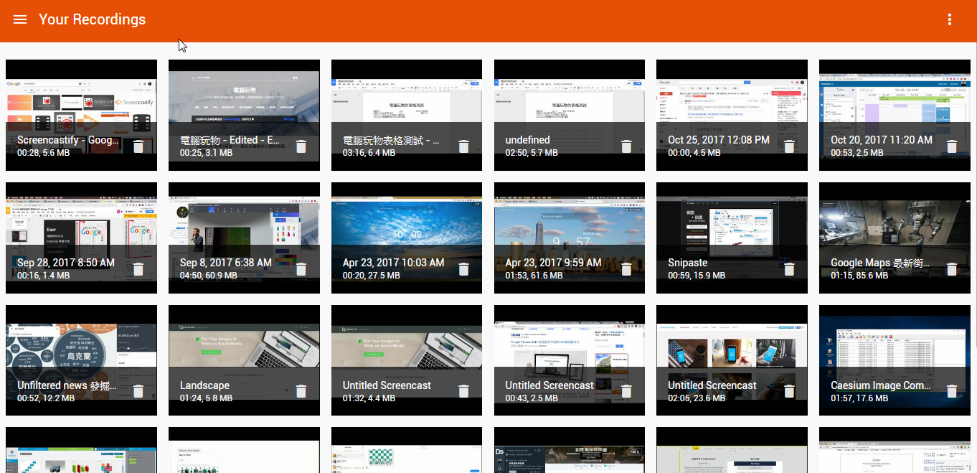Viewport: 977px width, 473px height.
Task: Click the Landscape recording title text
Action: coord(204,385)
